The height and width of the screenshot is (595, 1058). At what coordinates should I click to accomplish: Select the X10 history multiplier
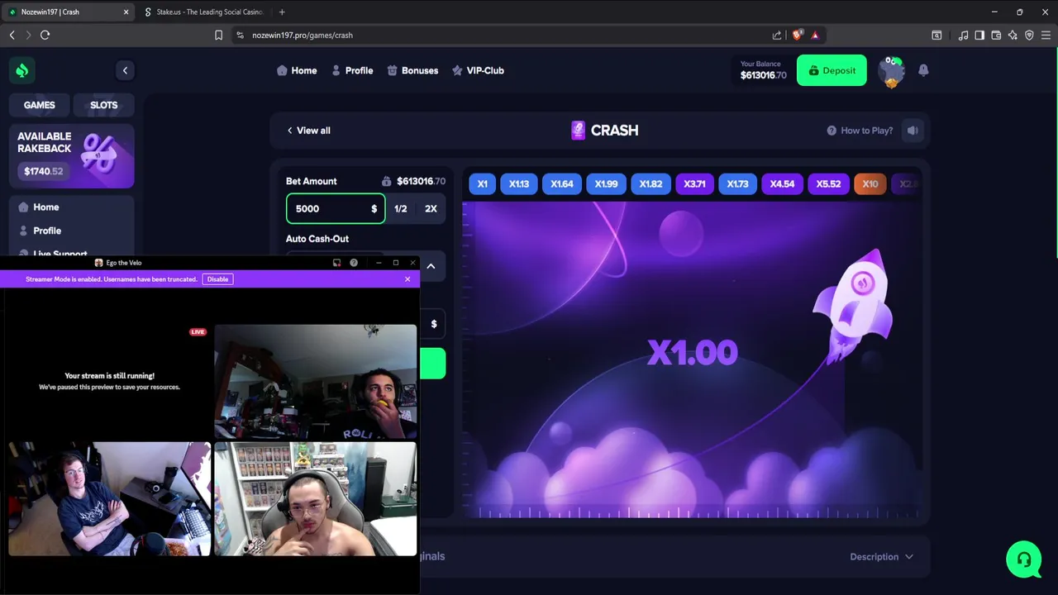click(x=870, y=184)
